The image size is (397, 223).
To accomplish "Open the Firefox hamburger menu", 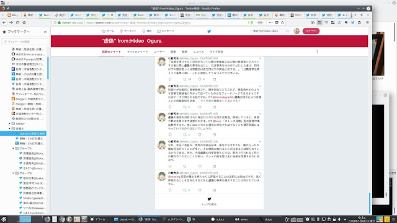I will pyautogui.click(x=367, y=22).
